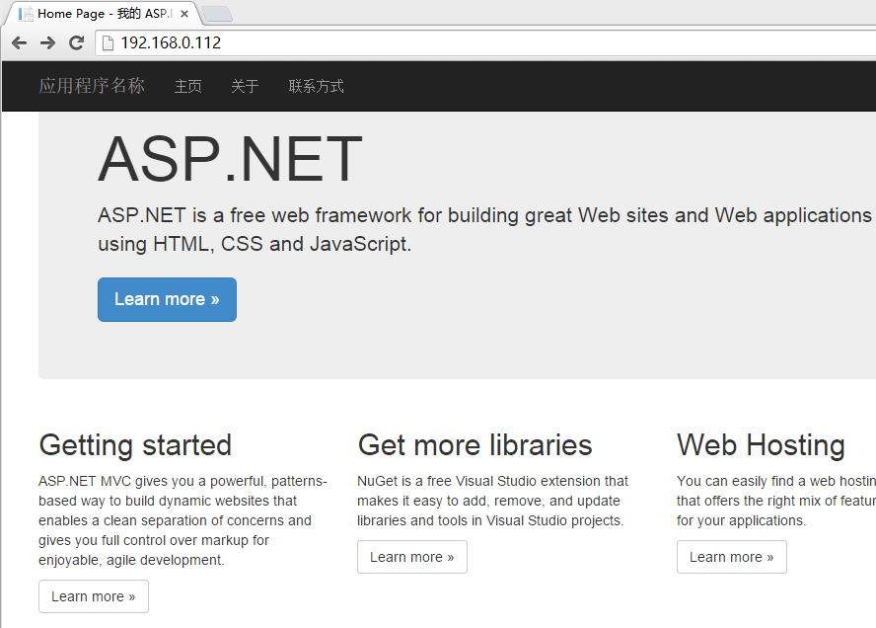Select the Home Page browser tab
The image size is (876, 628).
click(104, 14)
